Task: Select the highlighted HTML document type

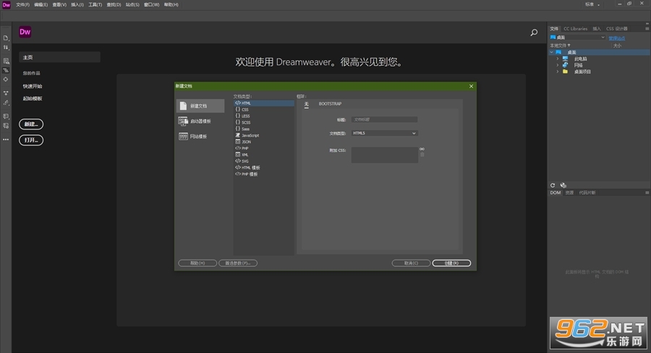Action: click(263, 103)
